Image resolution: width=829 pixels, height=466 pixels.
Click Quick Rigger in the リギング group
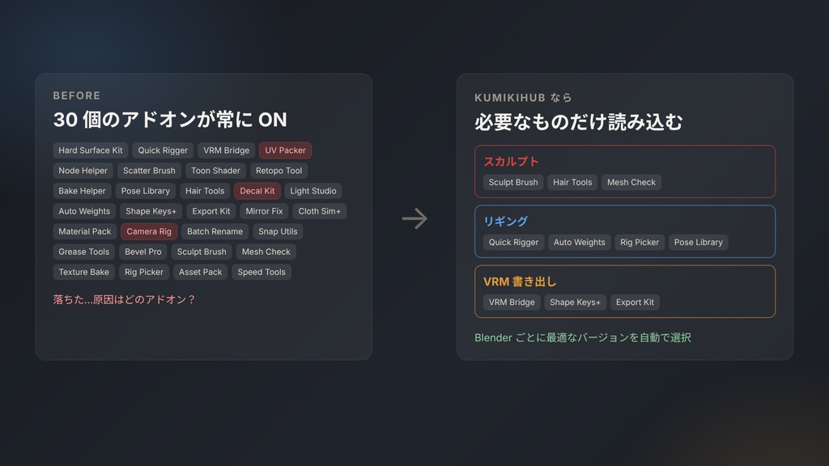tap(513, 243)
